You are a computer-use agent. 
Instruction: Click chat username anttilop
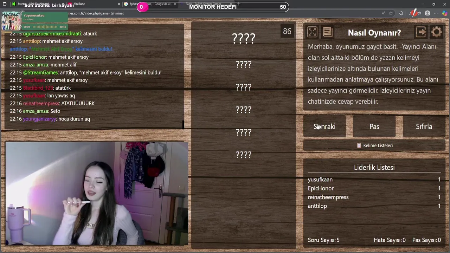[x=31, y=41]
